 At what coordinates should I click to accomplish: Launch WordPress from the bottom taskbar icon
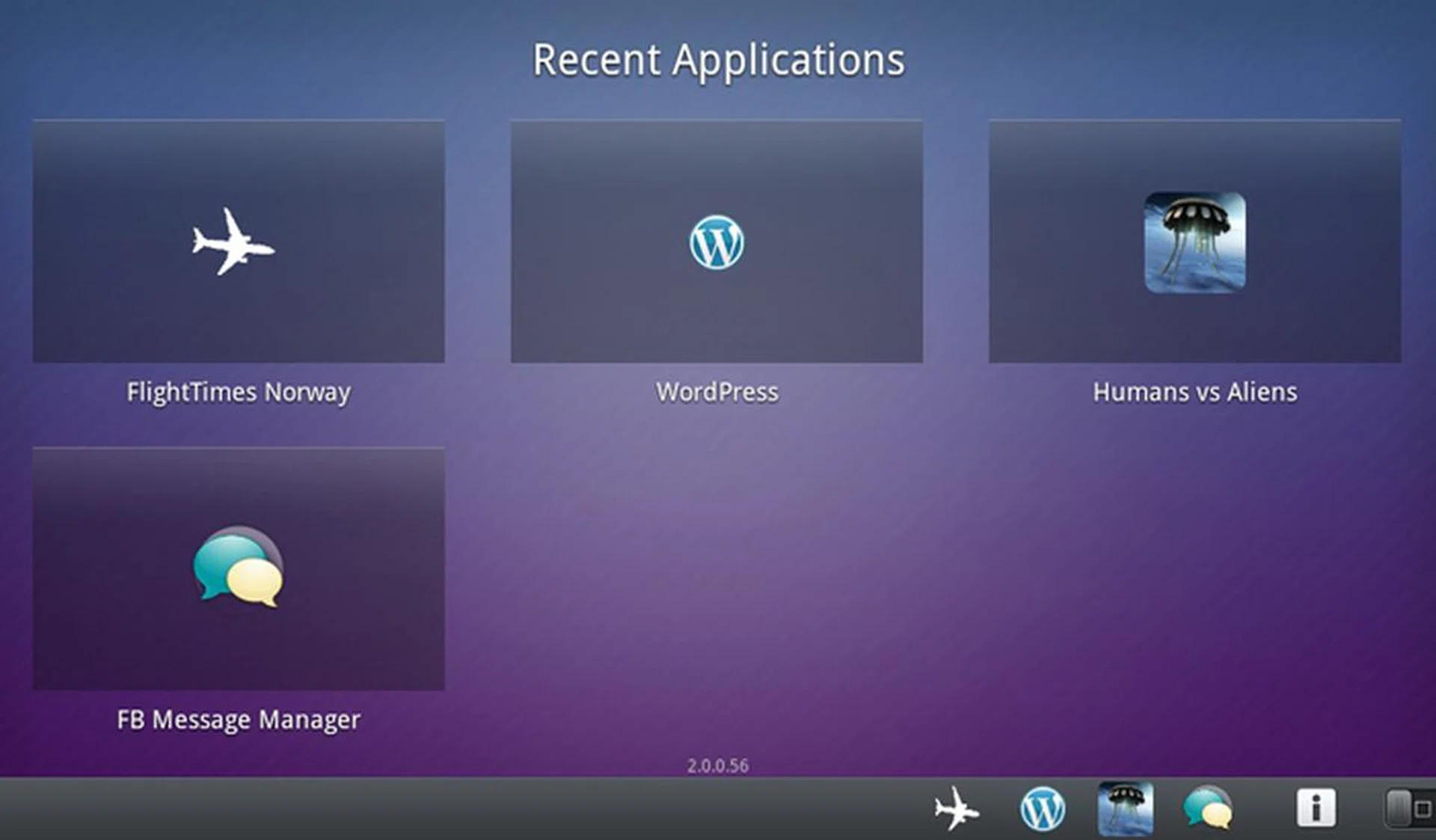(1042, 809)
